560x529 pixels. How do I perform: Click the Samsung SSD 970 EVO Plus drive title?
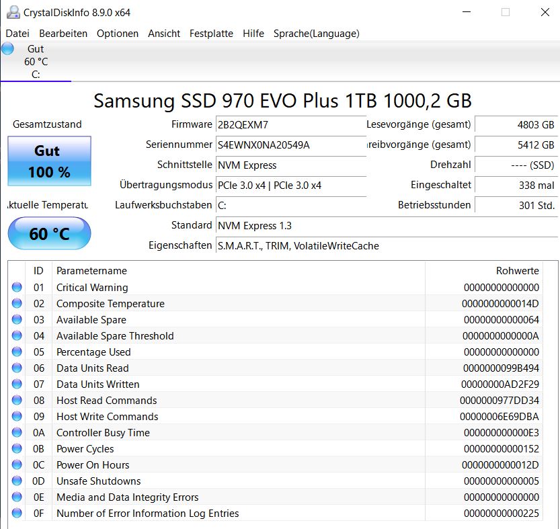282,101
